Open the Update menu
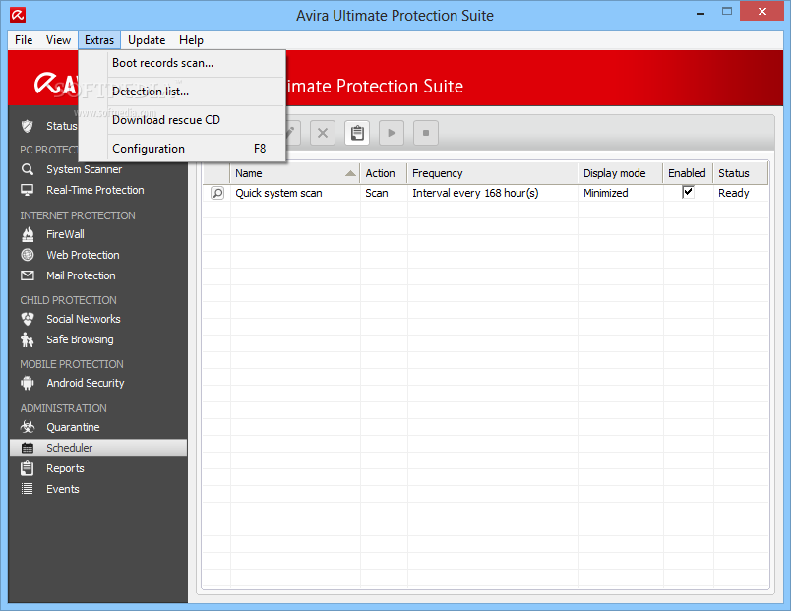Image resolution: width=791 pixels, height=611 pixels. pyautogui.click(x=147, y=40)
